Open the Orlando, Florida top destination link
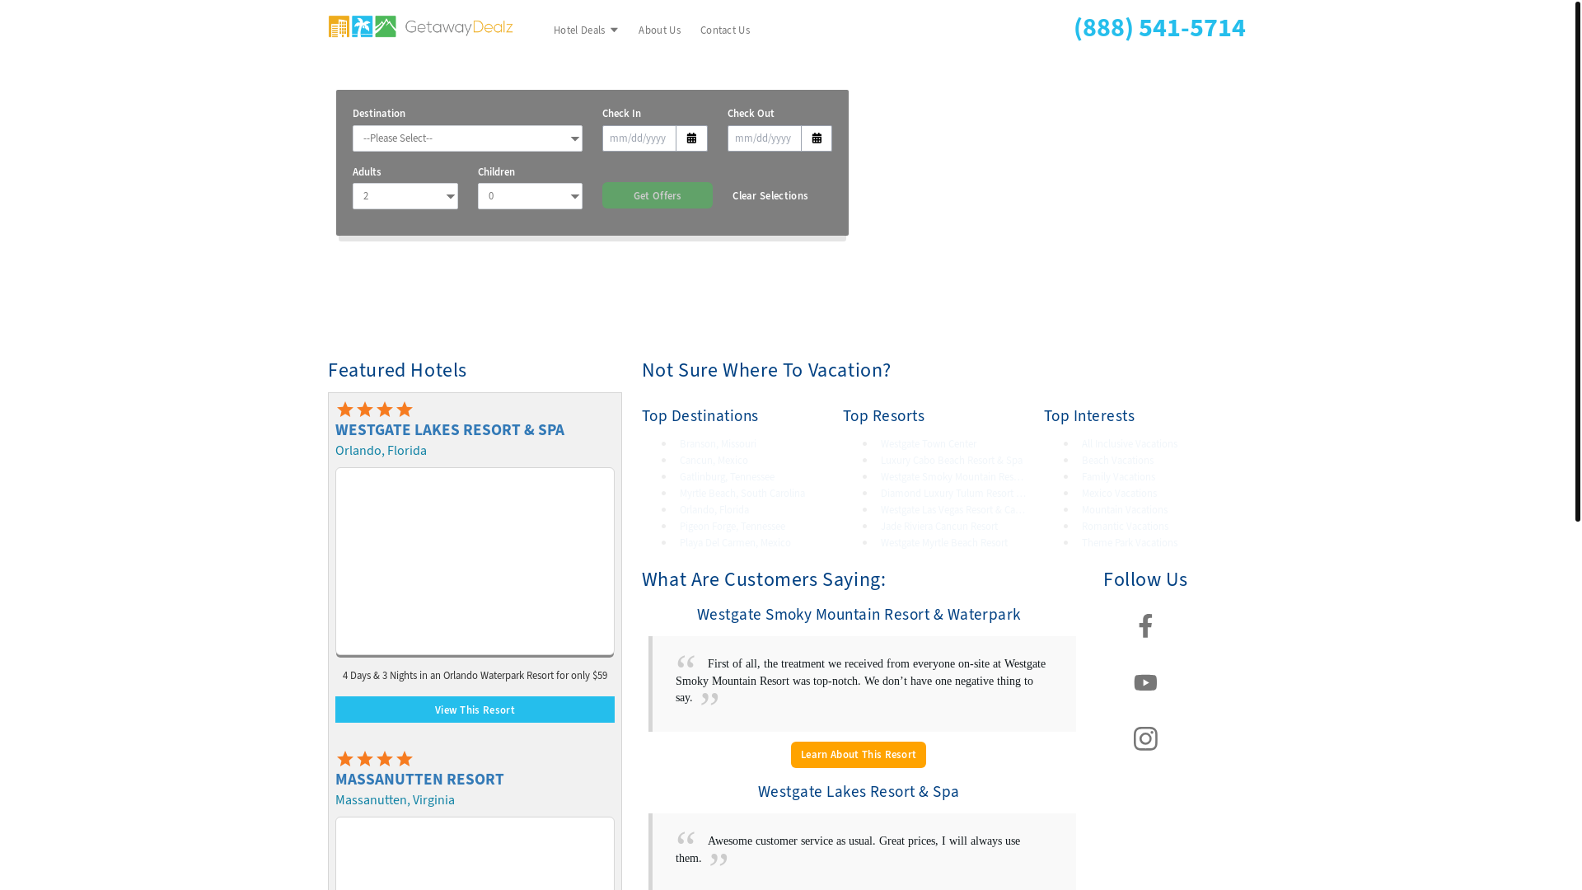 tap(714, 510)
